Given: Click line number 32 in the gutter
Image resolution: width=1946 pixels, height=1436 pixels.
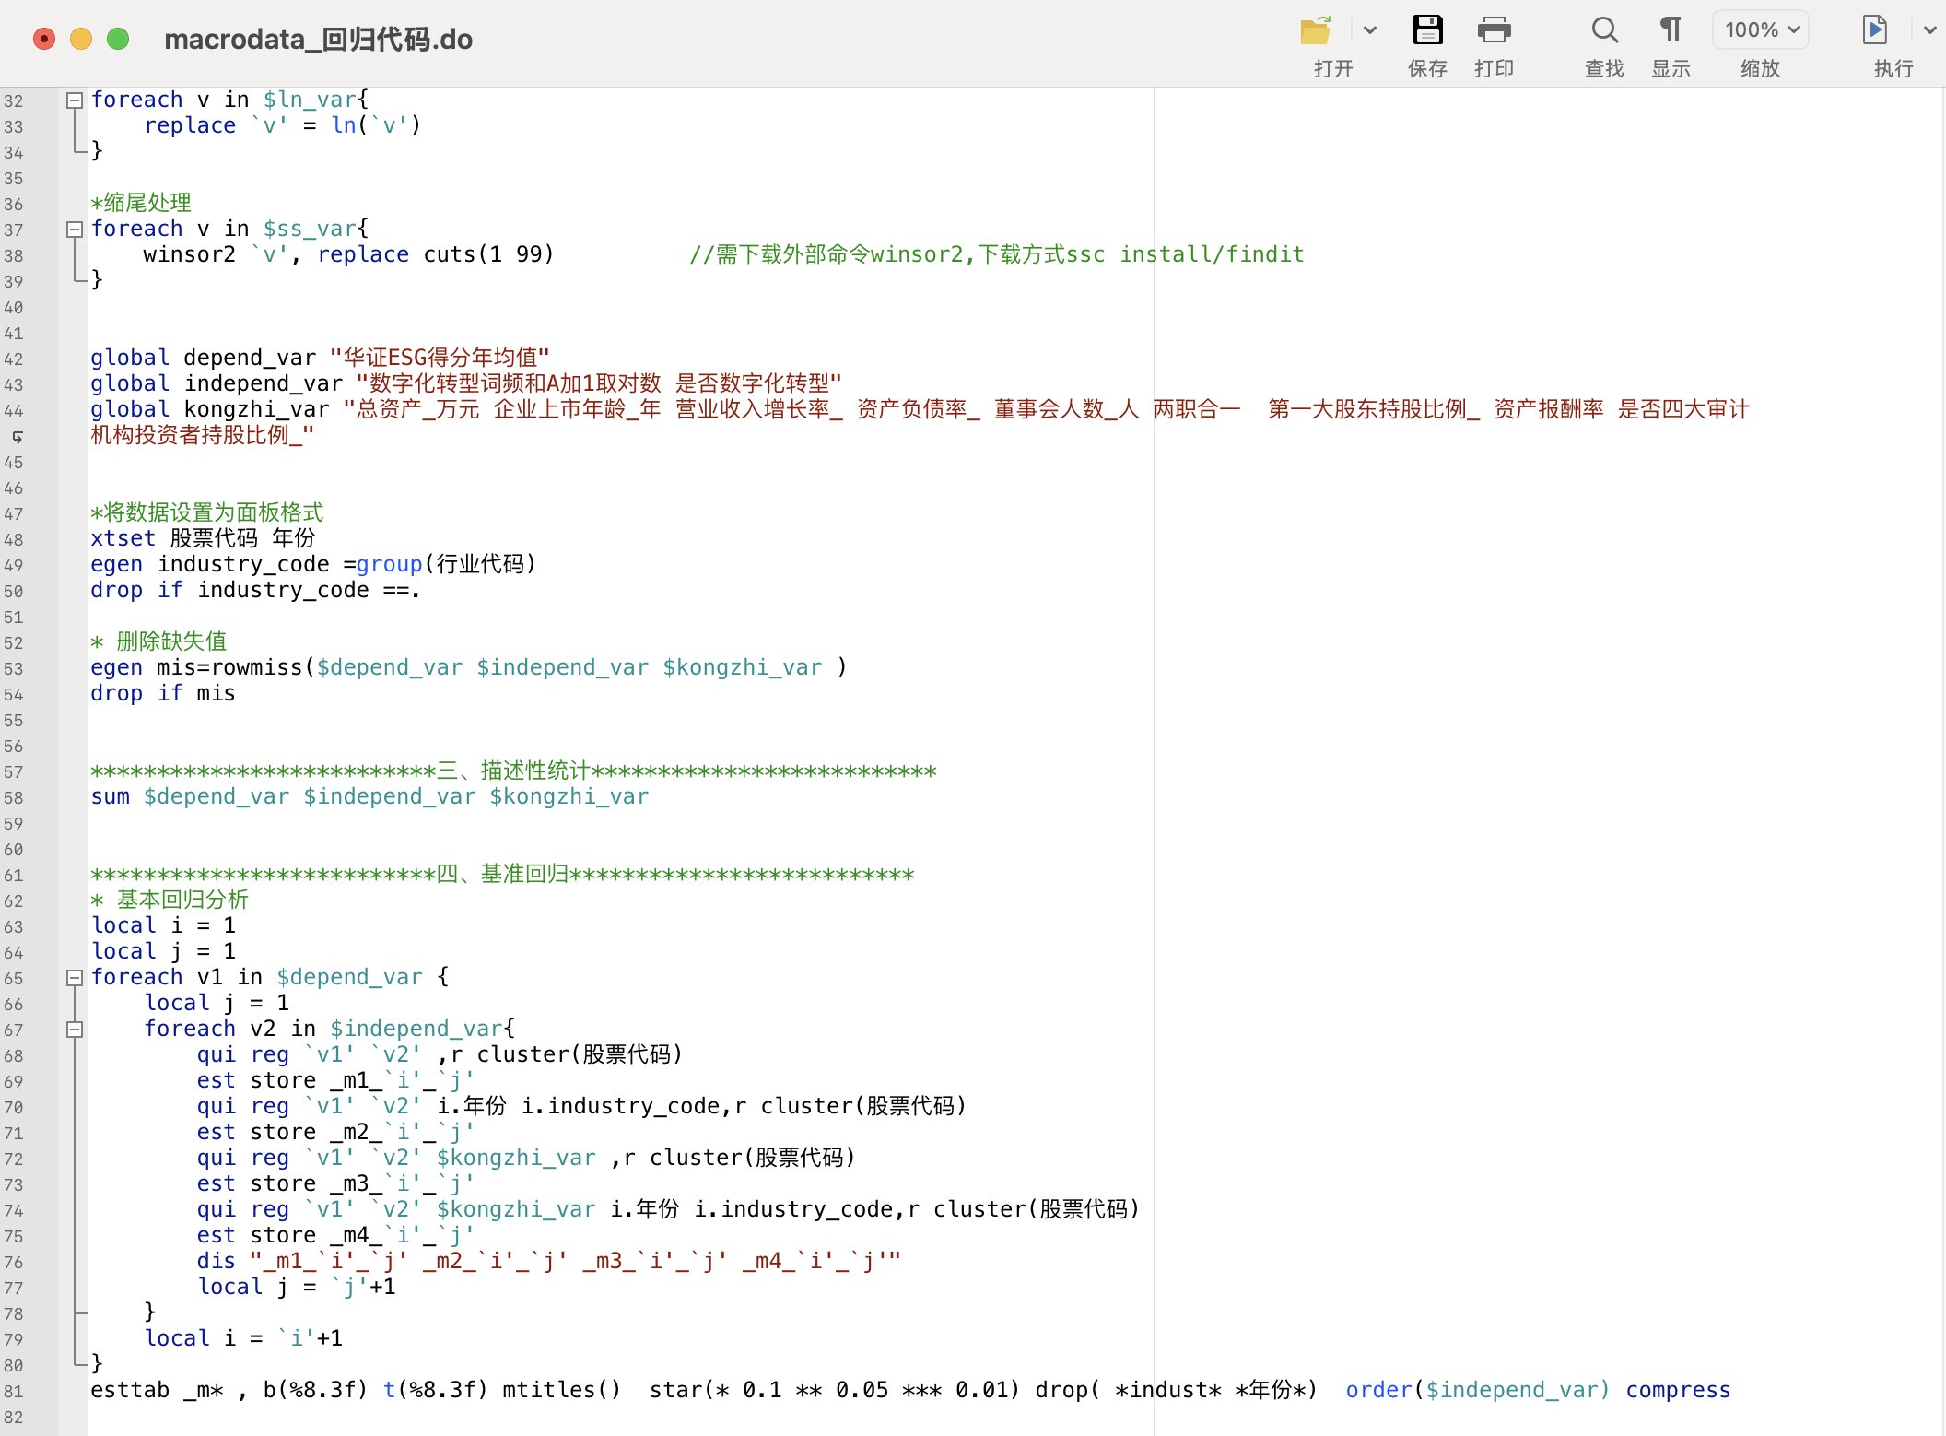Looking at the screenshot, I should click(14, 100).
